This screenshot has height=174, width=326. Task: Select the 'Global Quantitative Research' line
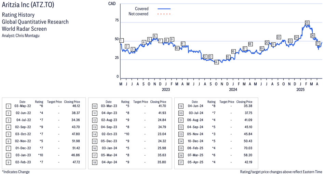coord(35,22)
